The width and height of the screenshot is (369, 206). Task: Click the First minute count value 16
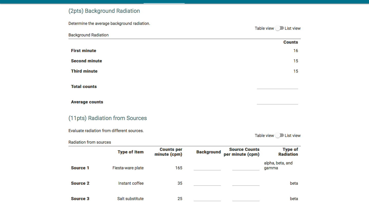click(296, 51)
